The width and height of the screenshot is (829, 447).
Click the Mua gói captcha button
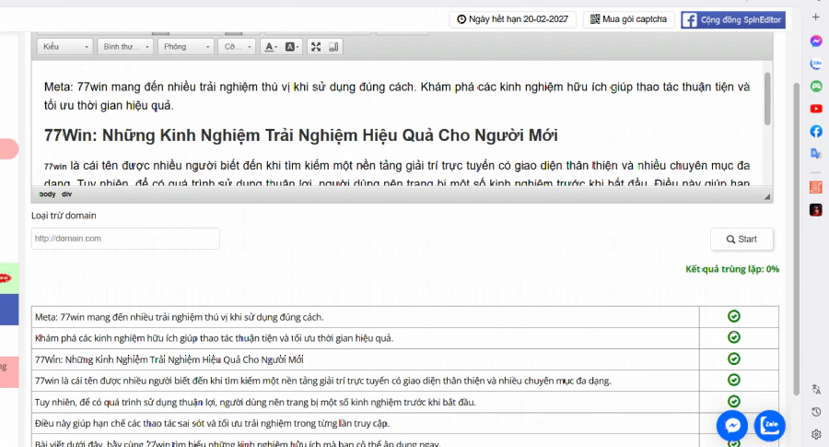coord(628,19)
